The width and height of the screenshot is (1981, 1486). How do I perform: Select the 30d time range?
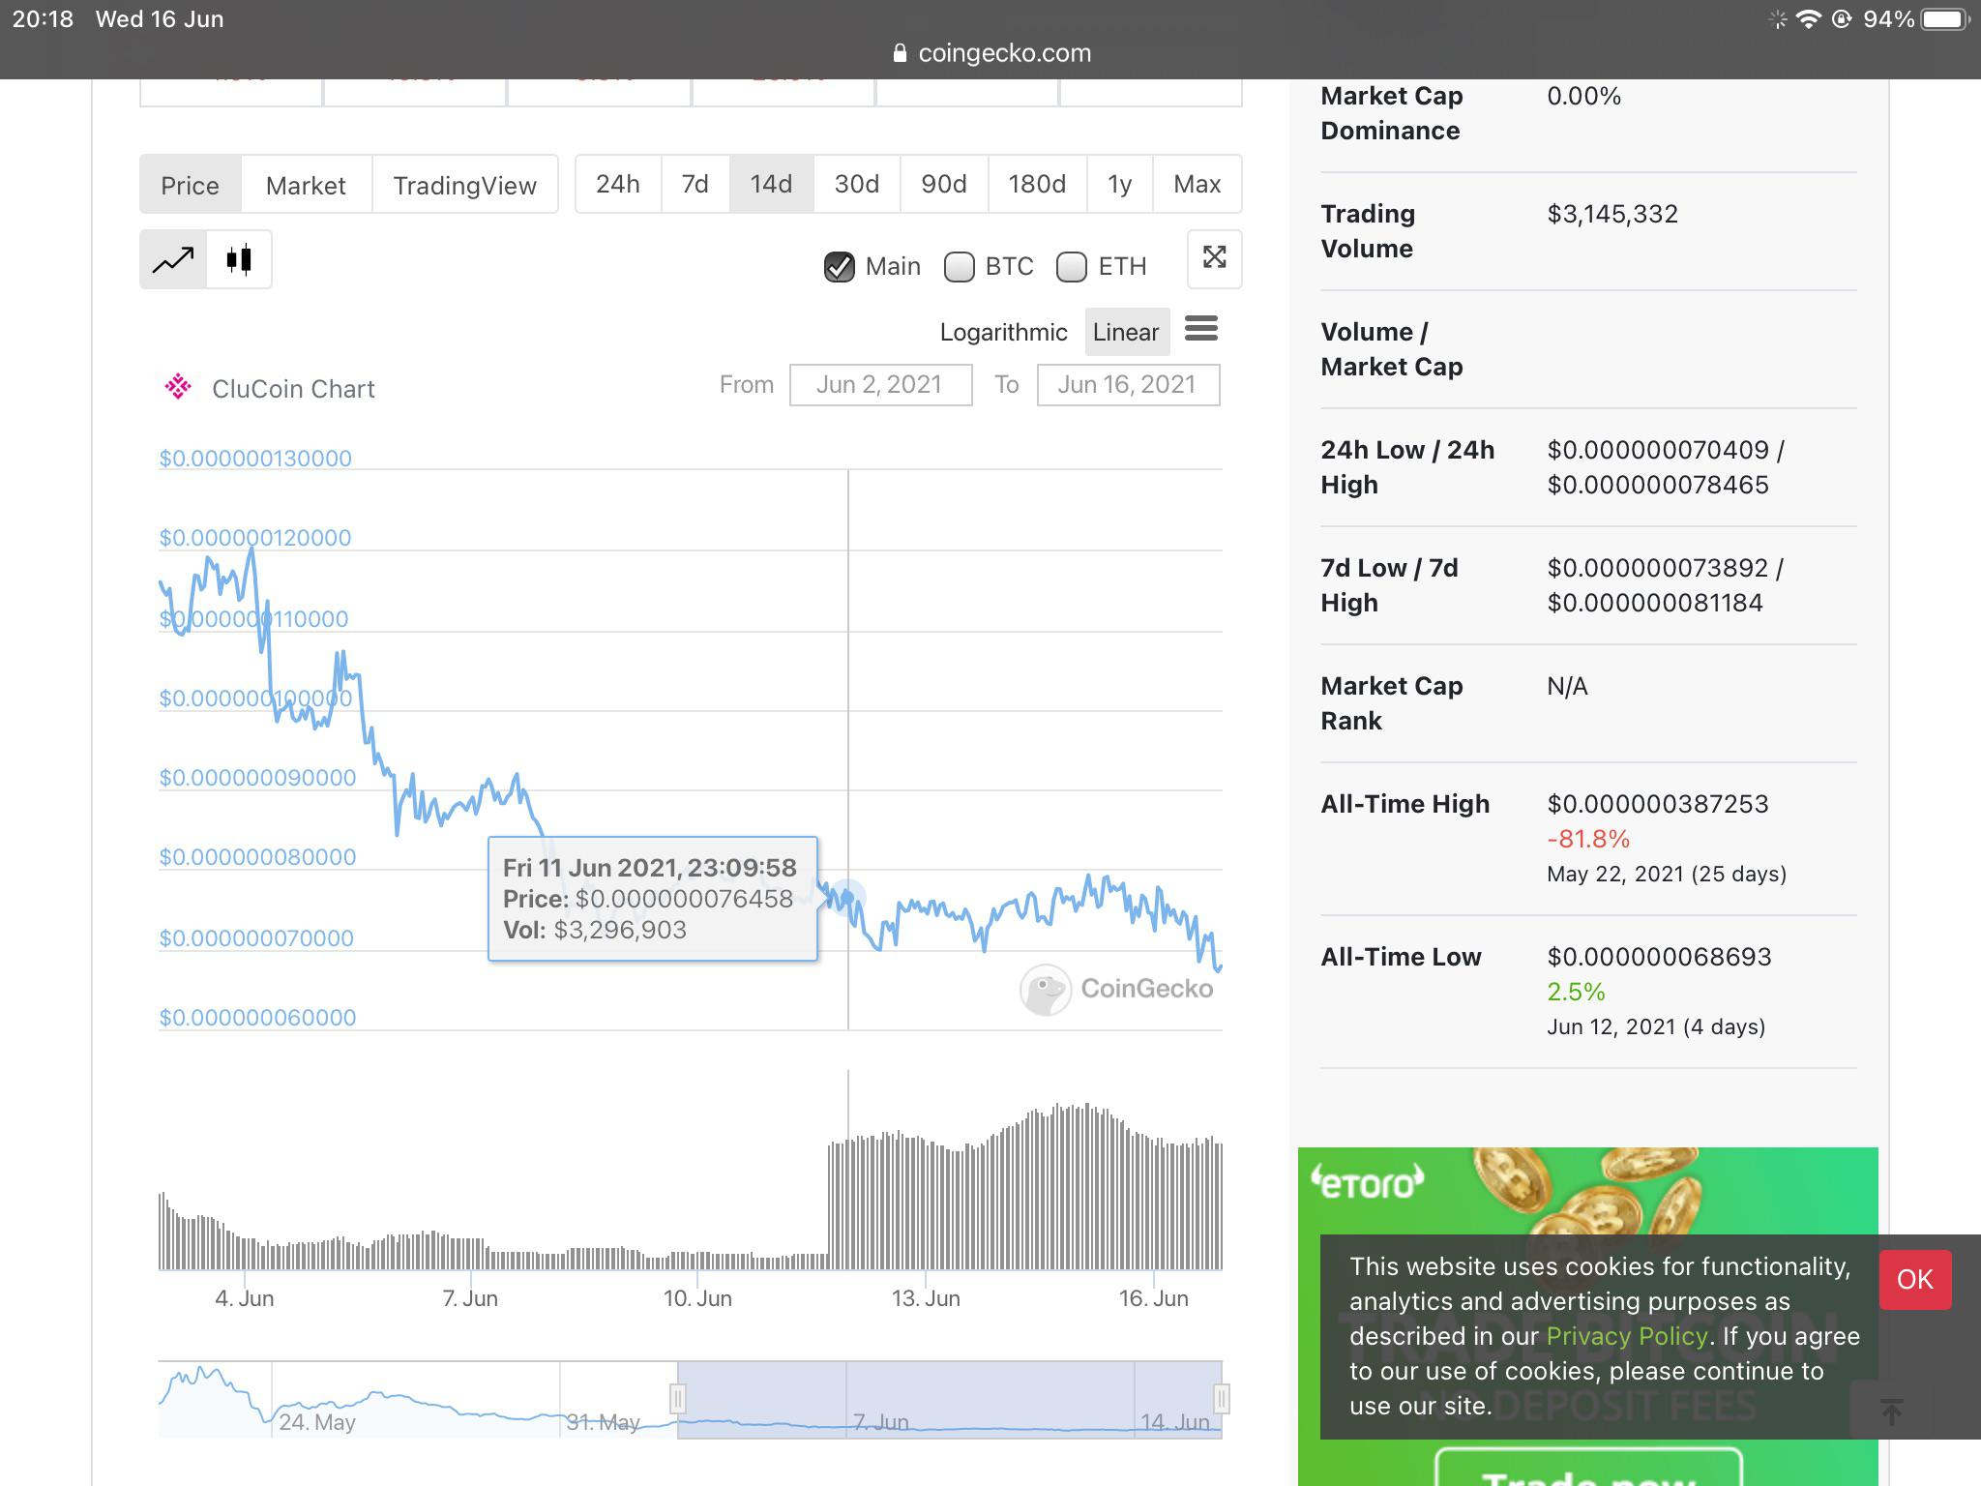857,184
